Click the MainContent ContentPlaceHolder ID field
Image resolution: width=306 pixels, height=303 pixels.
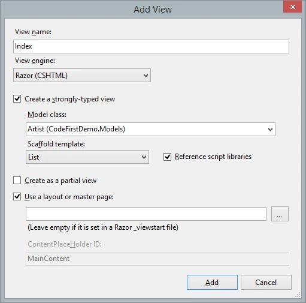[x=157, y=259]
